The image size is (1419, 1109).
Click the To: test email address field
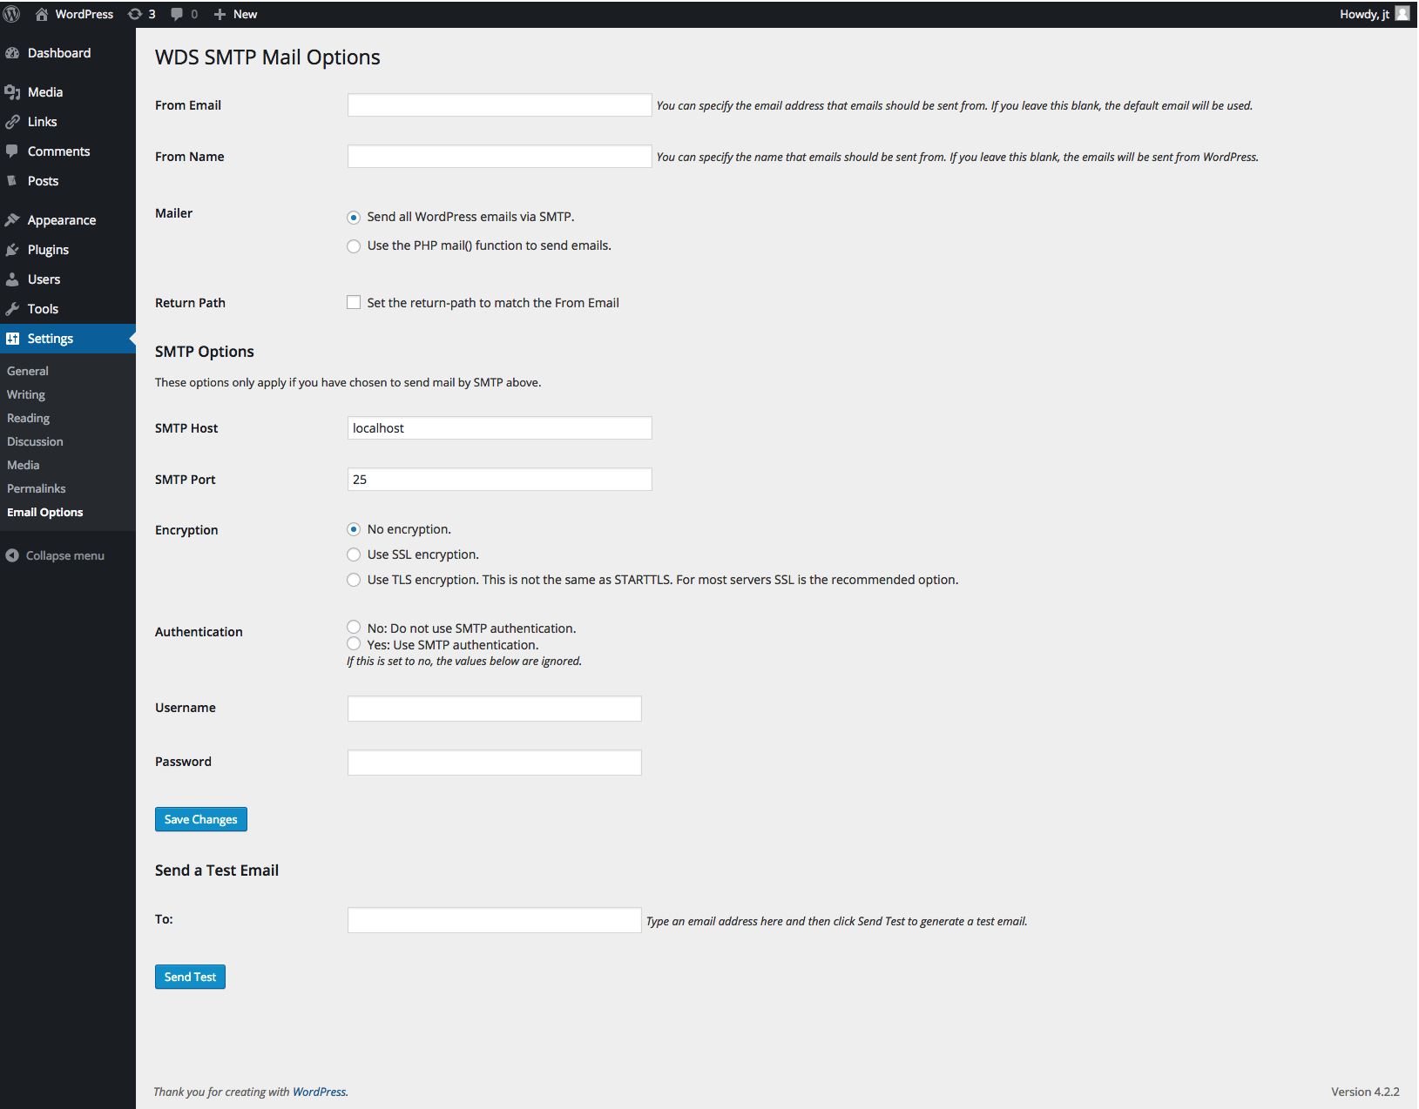[495, 920]
